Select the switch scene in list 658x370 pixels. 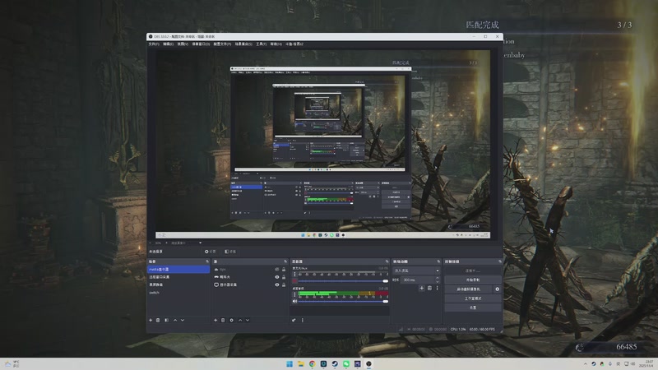coord(155,293)
